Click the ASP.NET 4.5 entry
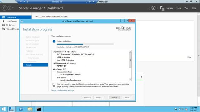200x112 pixels. point(62,66)
